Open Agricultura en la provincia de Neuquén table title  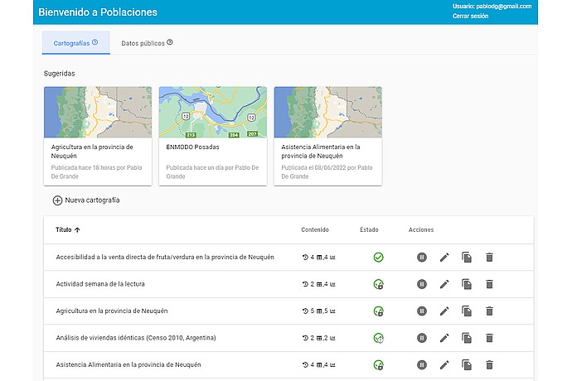pos(112,311)
